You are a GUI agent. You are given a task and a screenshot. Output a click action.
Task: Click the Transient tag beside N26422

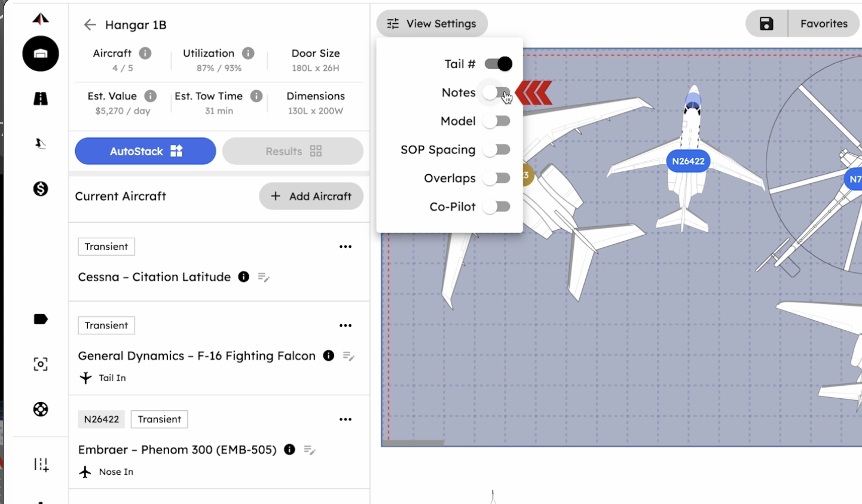pyautogui.click(x=160, y=419)
